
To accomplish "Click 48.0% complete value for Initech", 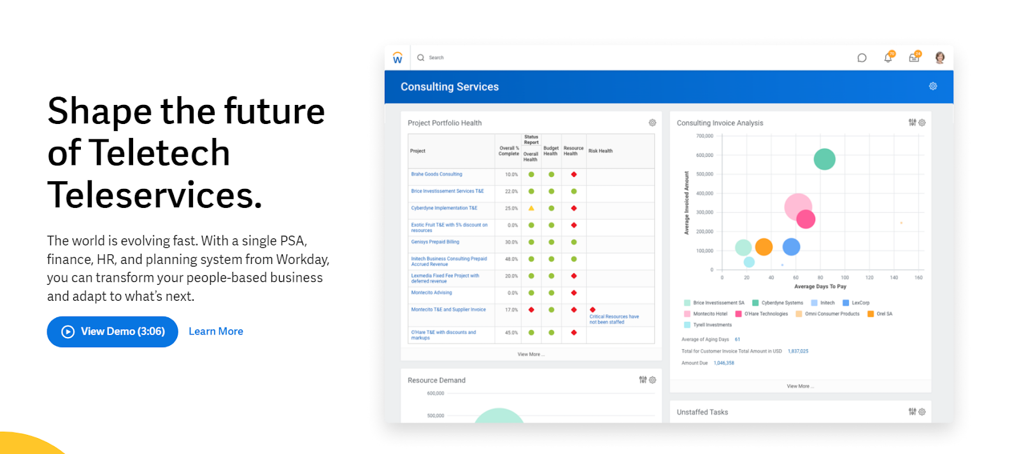I will (x=511, y=259).
